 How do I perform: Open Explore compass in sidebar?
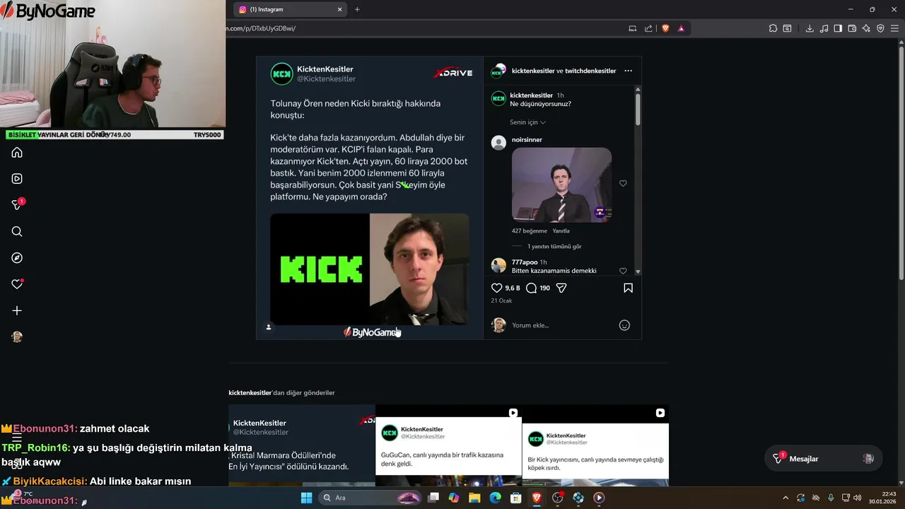pyautogui.click(x=17, y=258)
